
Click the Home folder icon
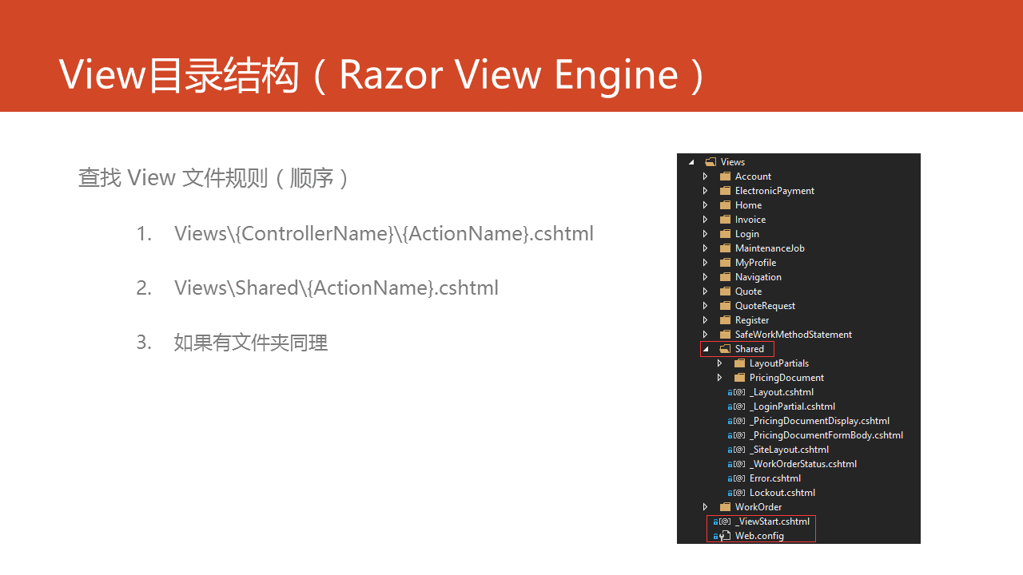pyautogui.click(x=725, y=205)
